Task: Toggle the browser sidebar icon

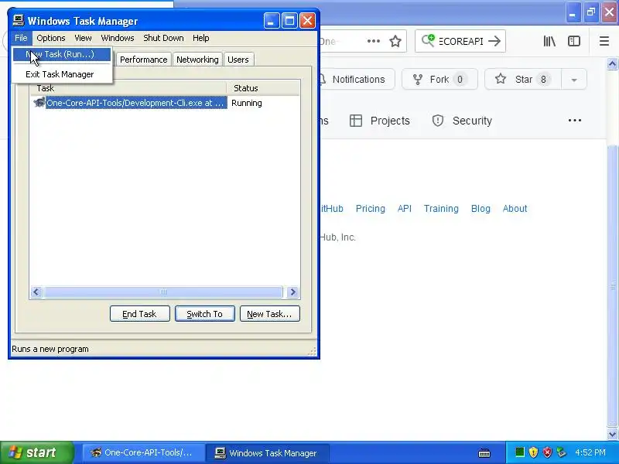Action: [x=574, y=41]
